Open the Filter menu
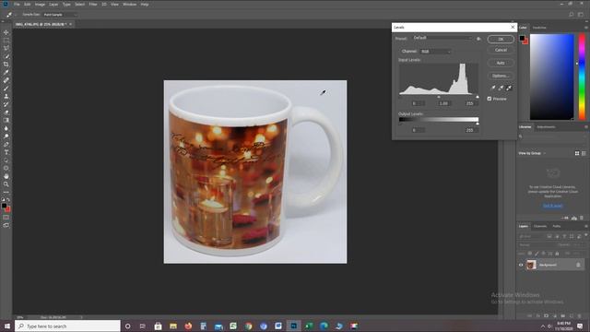 click(x=93, y=4)
